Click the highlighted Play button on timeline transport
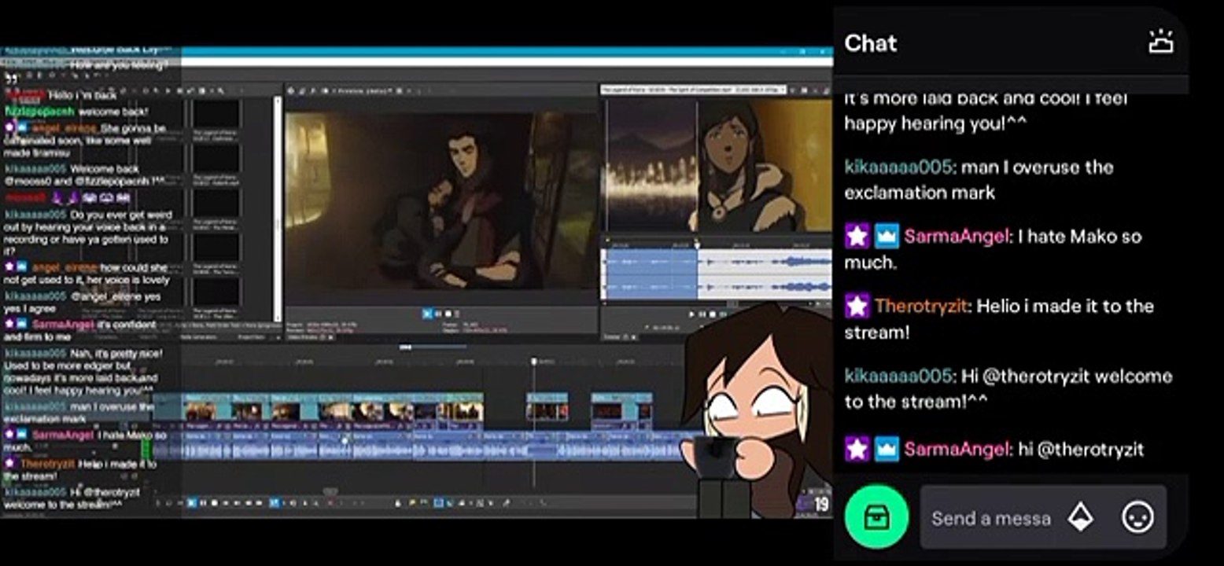Image resolution: width=1224 pixels, height=566 pixels. point(192,502)
